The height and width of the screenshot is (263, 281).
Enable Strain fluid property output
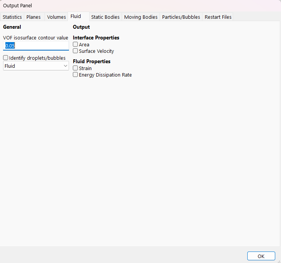click(76, 68)
